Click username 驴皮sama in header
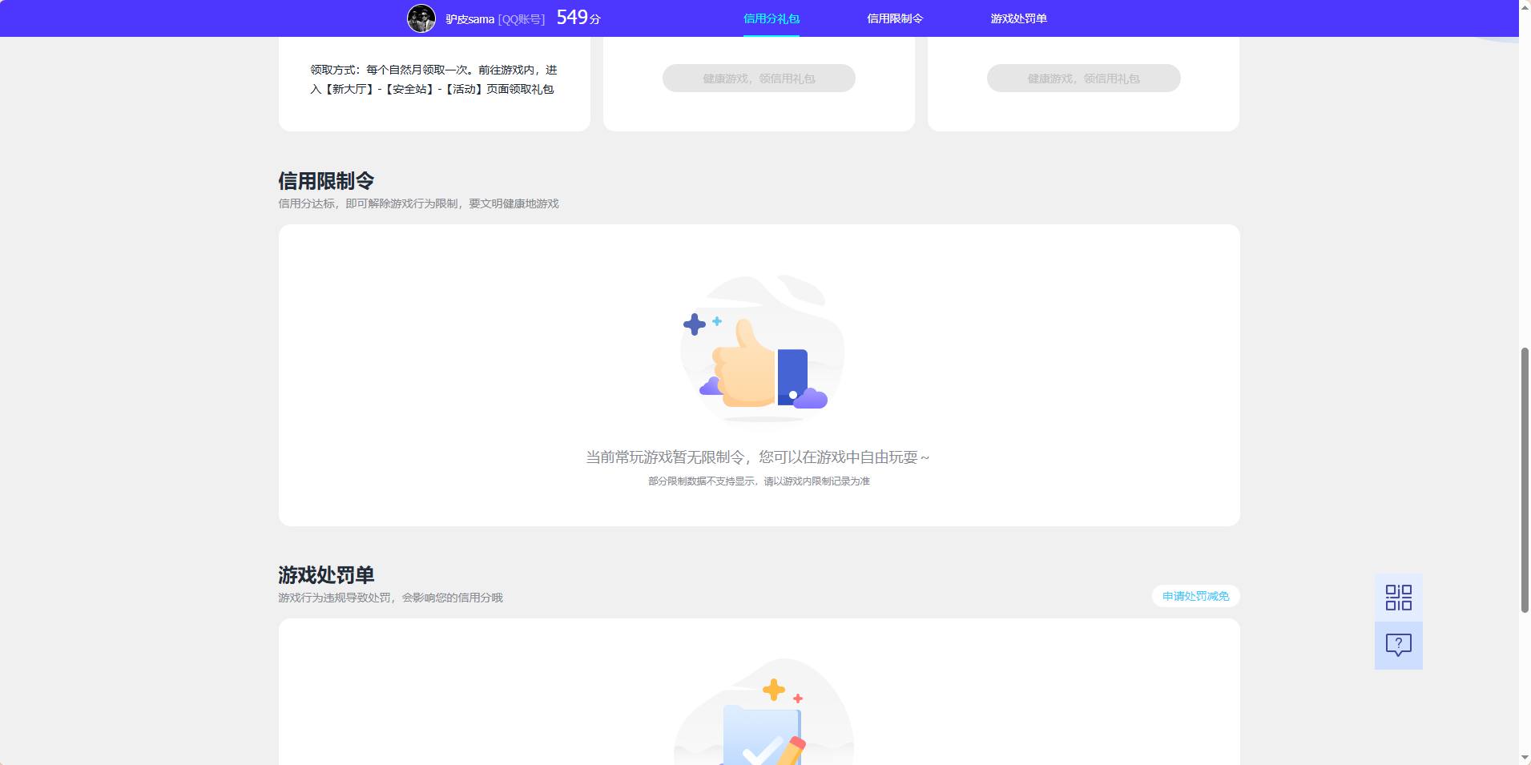 tap(470, 19)
